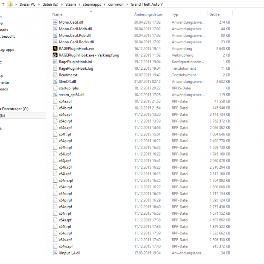Click the RPHS-Datei type entry
This screenshot has width=264, height=264.
point(181,88)
